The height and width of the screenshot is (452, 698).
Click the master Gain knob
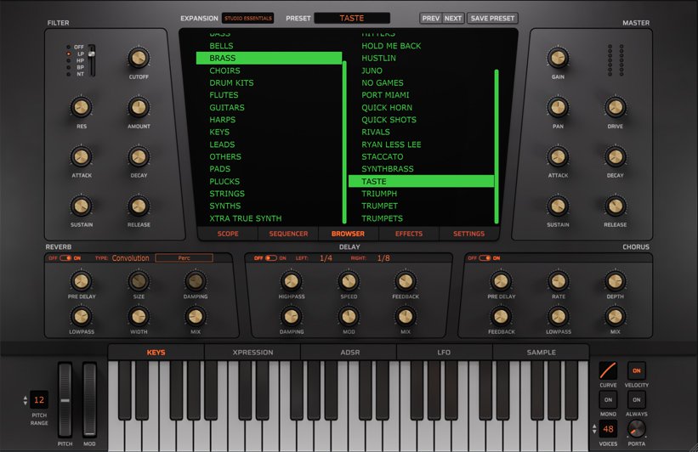[558, 58]
